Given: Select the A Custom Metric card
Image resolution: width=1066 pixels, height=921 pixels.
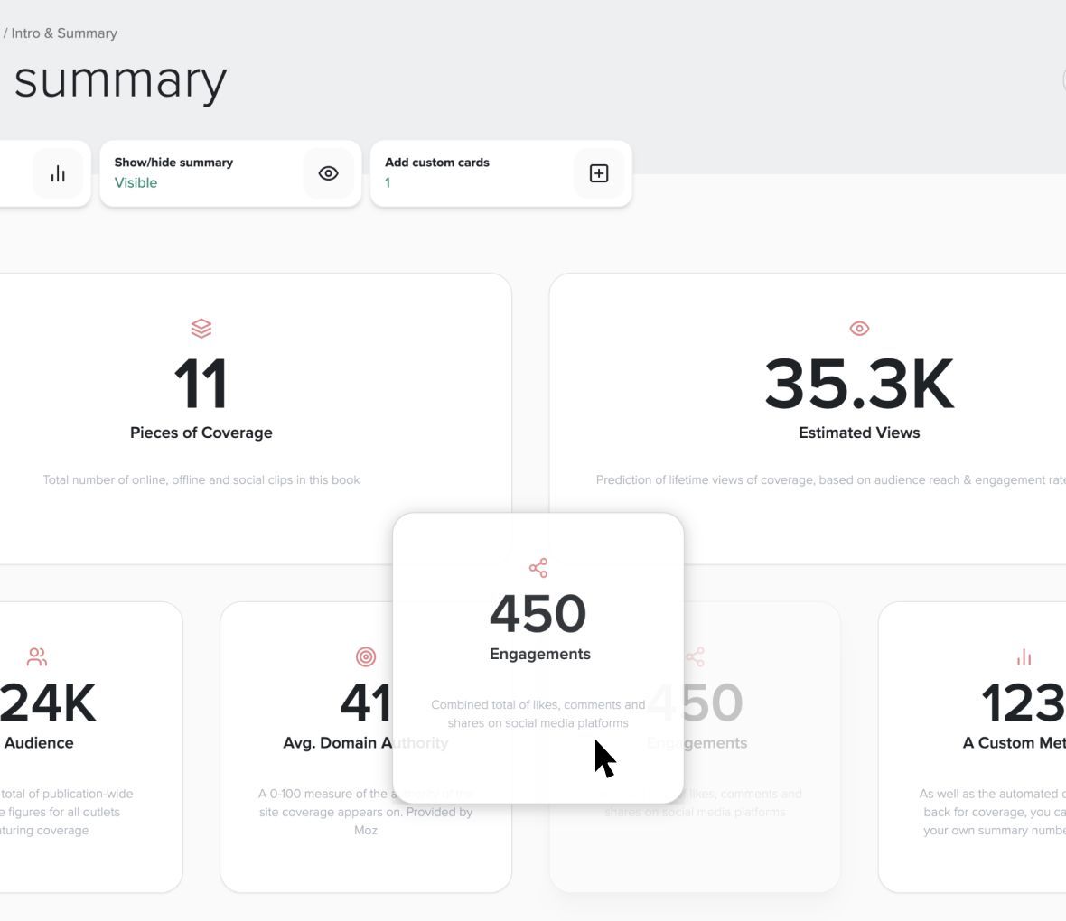Looking at the screenshot, I should pos(972,747).
